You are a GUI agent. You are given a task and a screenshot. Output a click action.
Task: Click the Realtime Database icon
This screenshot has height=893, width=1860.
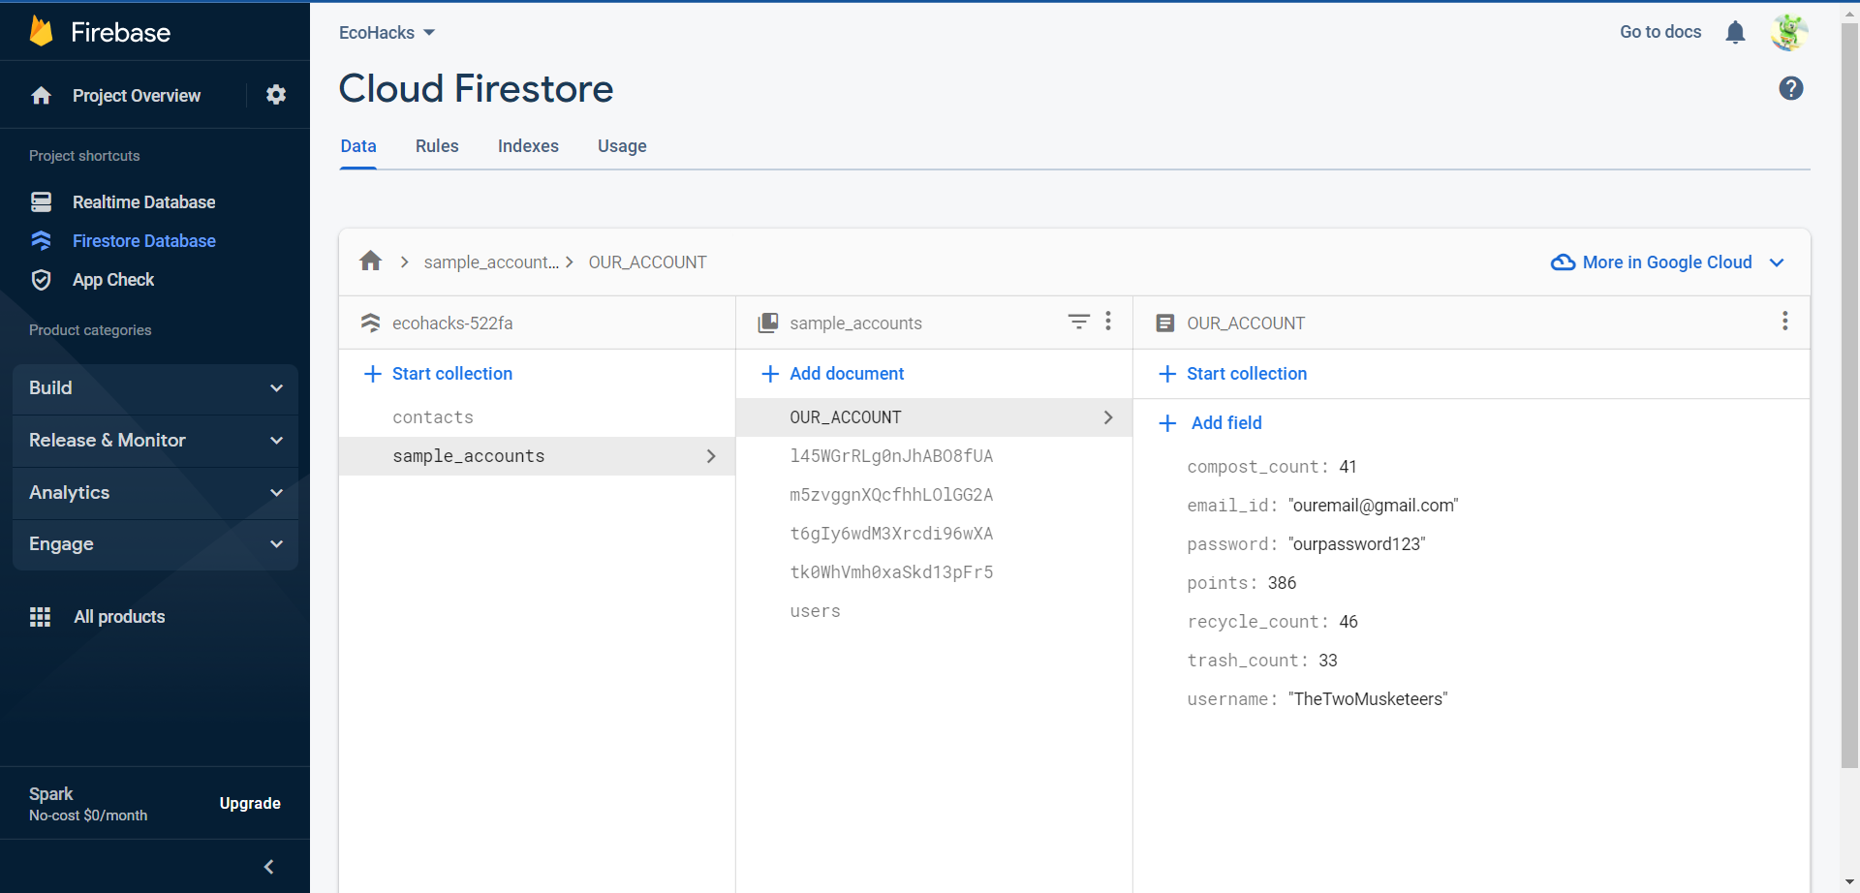[x=41, y=201]
